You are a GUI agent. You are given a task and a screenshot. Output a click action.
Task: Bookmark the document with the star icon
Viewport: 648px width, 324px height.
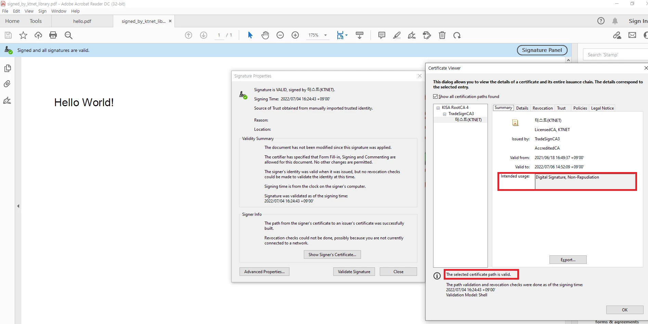tap(23, 35)
